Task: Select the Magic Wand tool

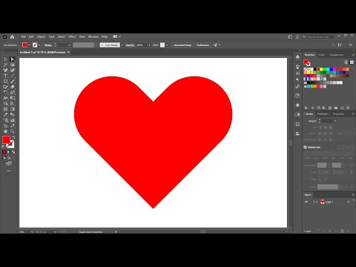Action: tap(5, 65)
